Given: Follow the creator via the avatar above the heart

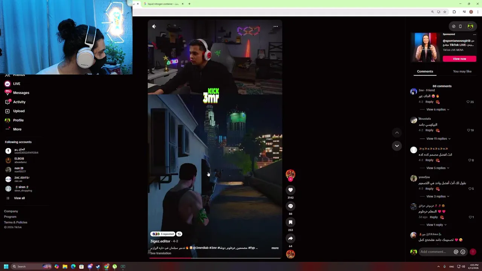Looking at the screenshot, I should click(290, 174).
